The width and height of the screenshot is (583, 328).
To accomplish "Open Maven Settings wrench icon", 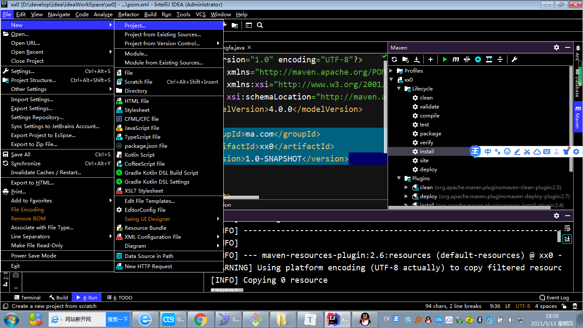I will (x=514, y=59).
